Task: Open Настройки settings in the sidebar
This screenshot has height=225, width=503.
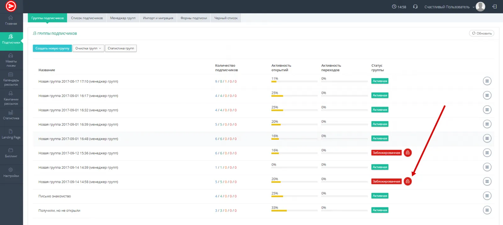Action: tap(11, 172)
